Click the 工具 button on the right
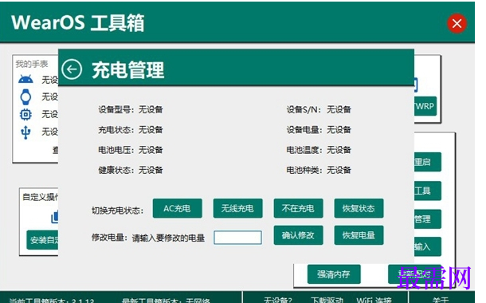 (427, 191)
